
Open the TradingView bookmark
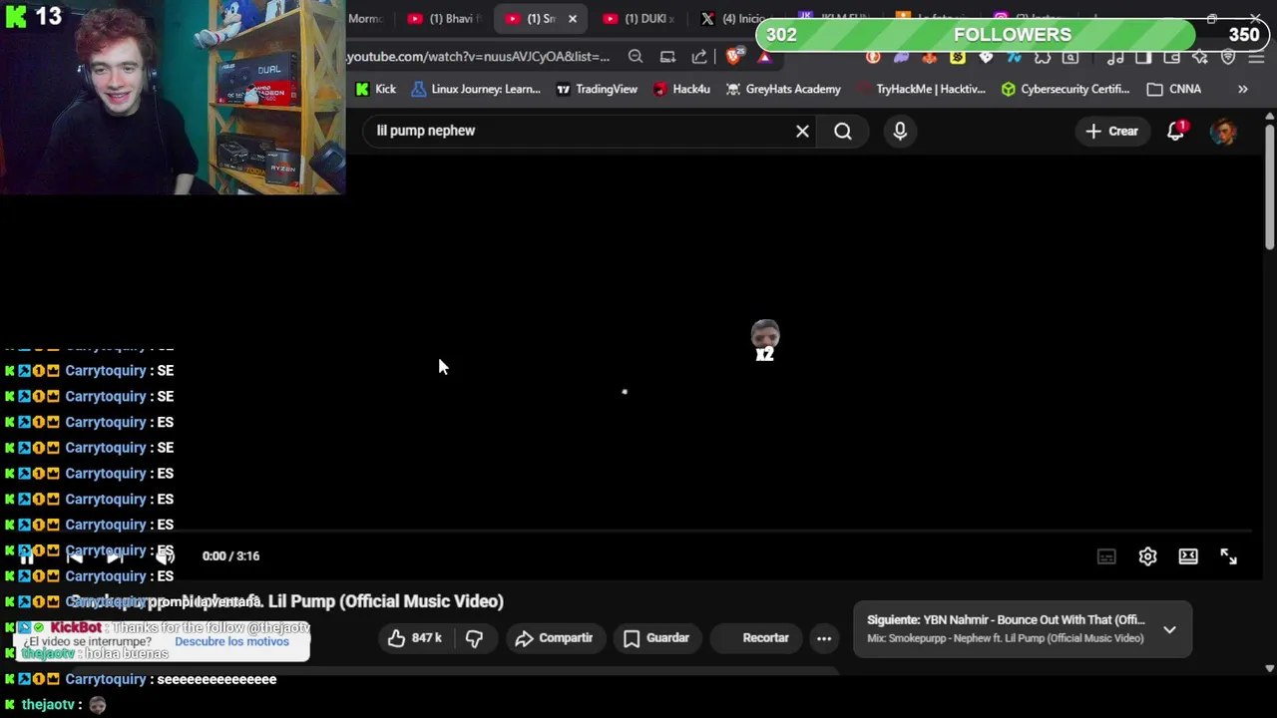pos(597,89)
